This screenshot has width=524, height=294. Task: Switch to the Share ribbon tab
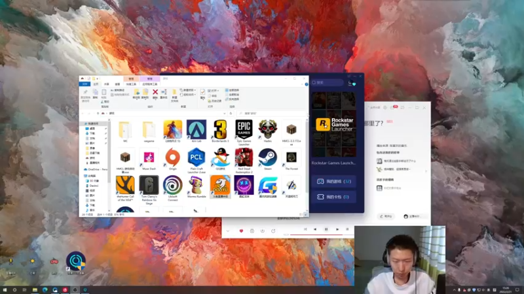point(106,84)
